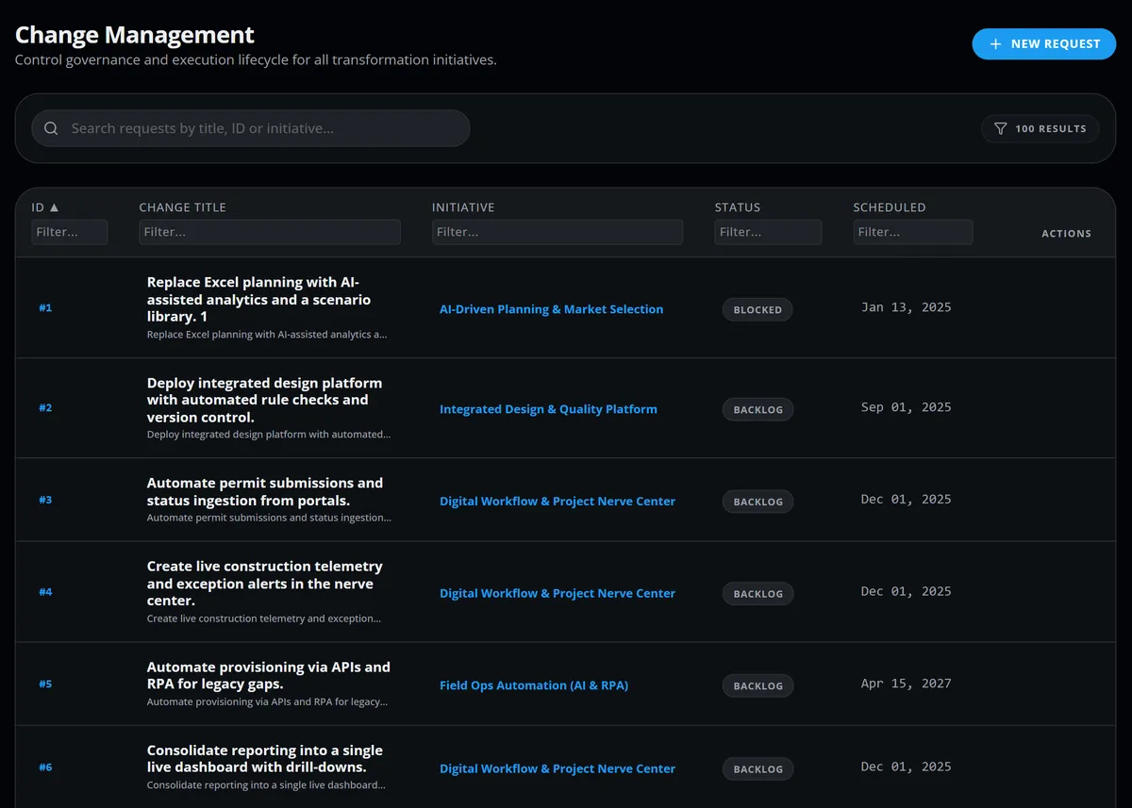Open AI-Driven Planning & Market Selection initiative
This screenshot has height=808, width=1132.
click(552, 309)
